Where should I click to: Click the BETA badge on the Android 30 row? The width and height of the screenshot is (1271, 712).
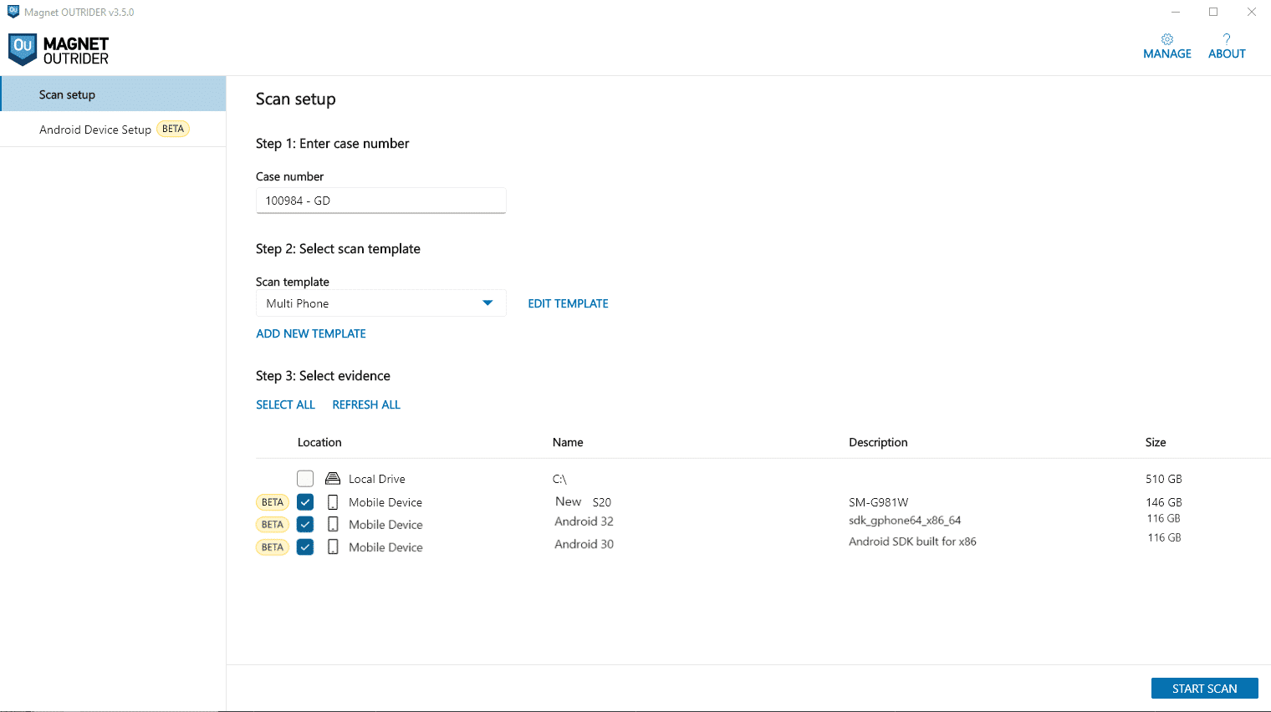coord(273,547)
